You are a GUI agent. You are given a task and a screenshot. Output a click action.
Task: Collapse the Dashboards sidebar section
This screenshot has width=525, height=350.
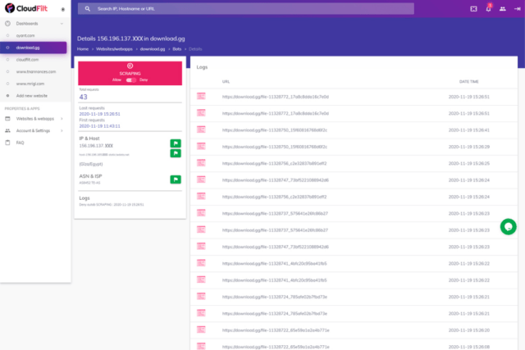tap(62, 23)
